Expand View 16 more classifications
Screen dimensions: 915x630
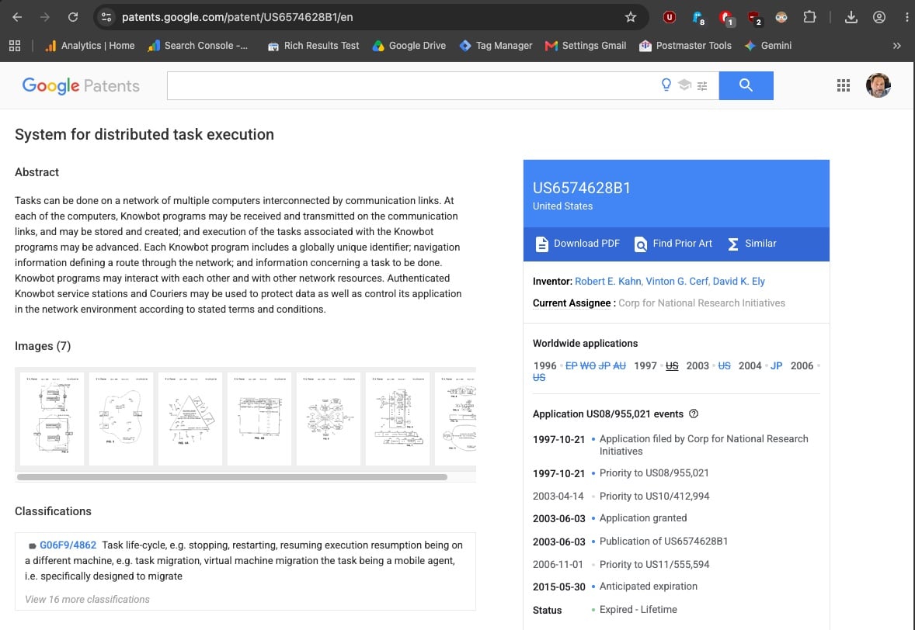(87, 599)
